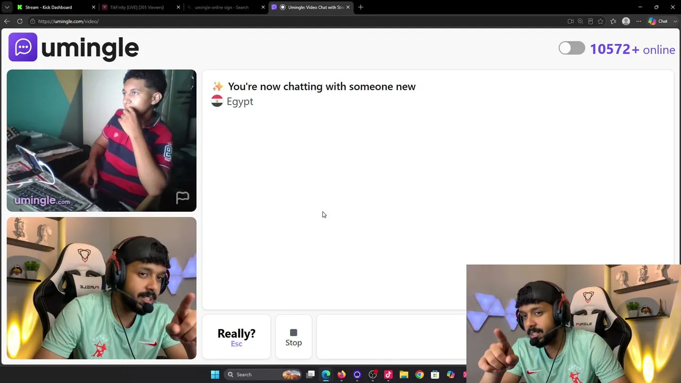This screenshot has width=681, height=383.
Task: Click the Really? Esc button
Action: pos(236,337)
